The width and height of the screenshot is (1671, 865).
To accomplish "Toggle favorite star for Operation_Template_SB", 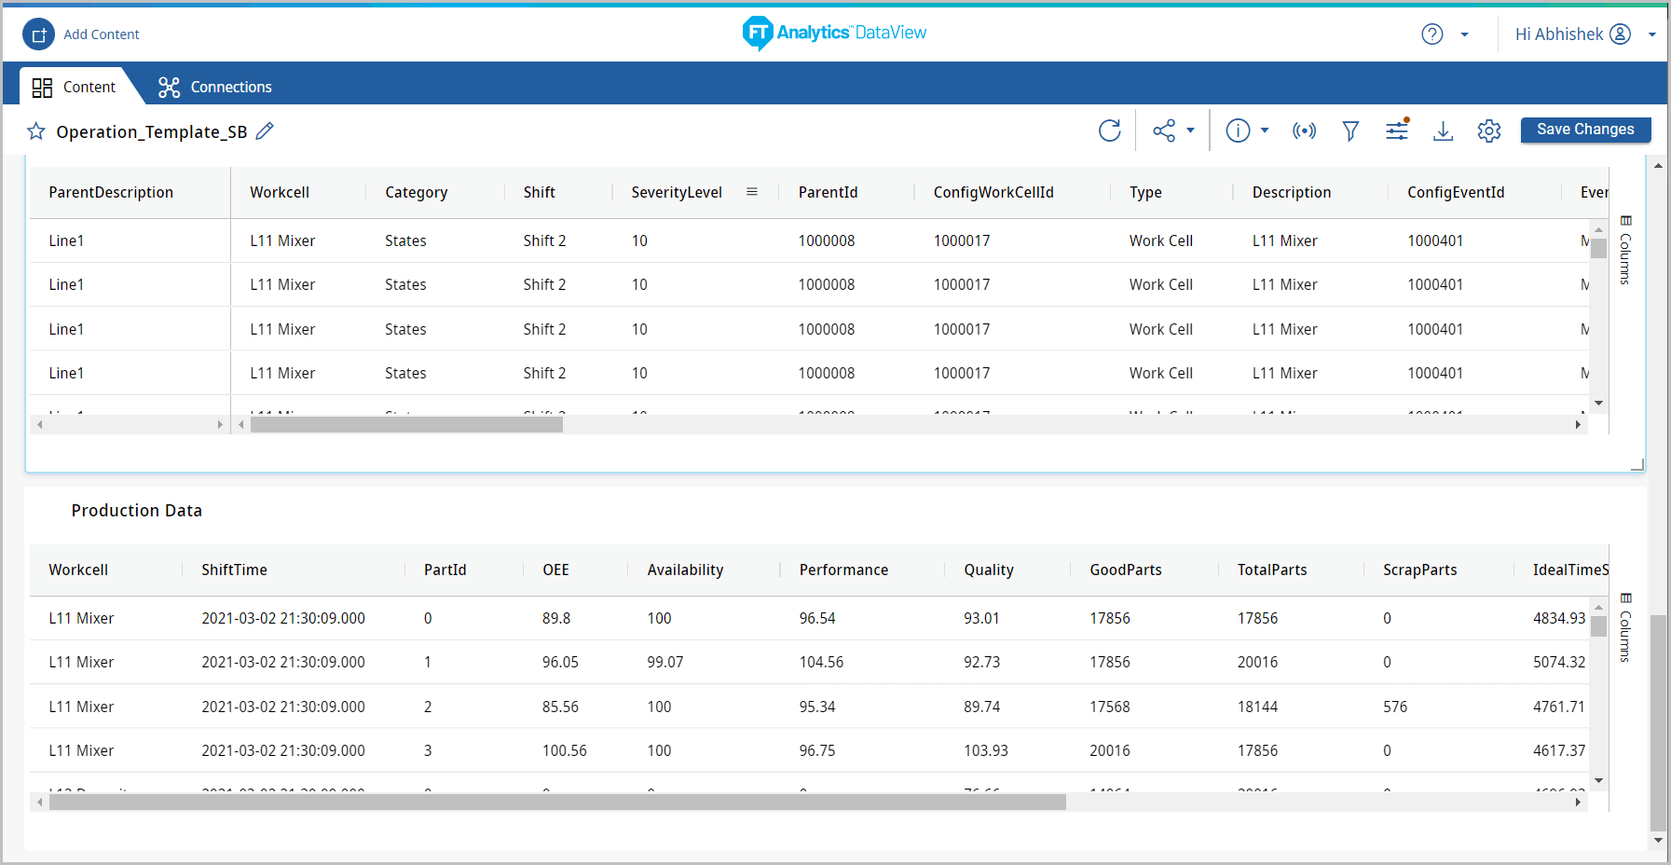I will [x=36, y=131].
